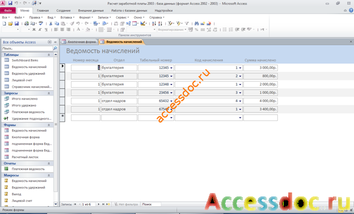Open the Расчетный листок form
This screenshot has height=214, width=354.
(25, 157)
